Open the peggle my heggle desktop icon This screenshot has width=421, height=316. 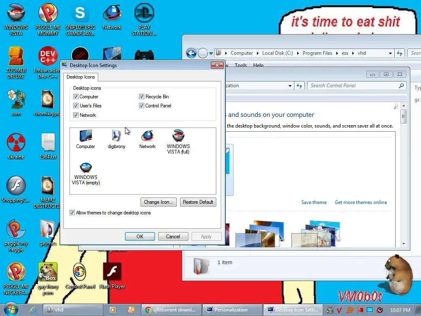click(16, 235)
